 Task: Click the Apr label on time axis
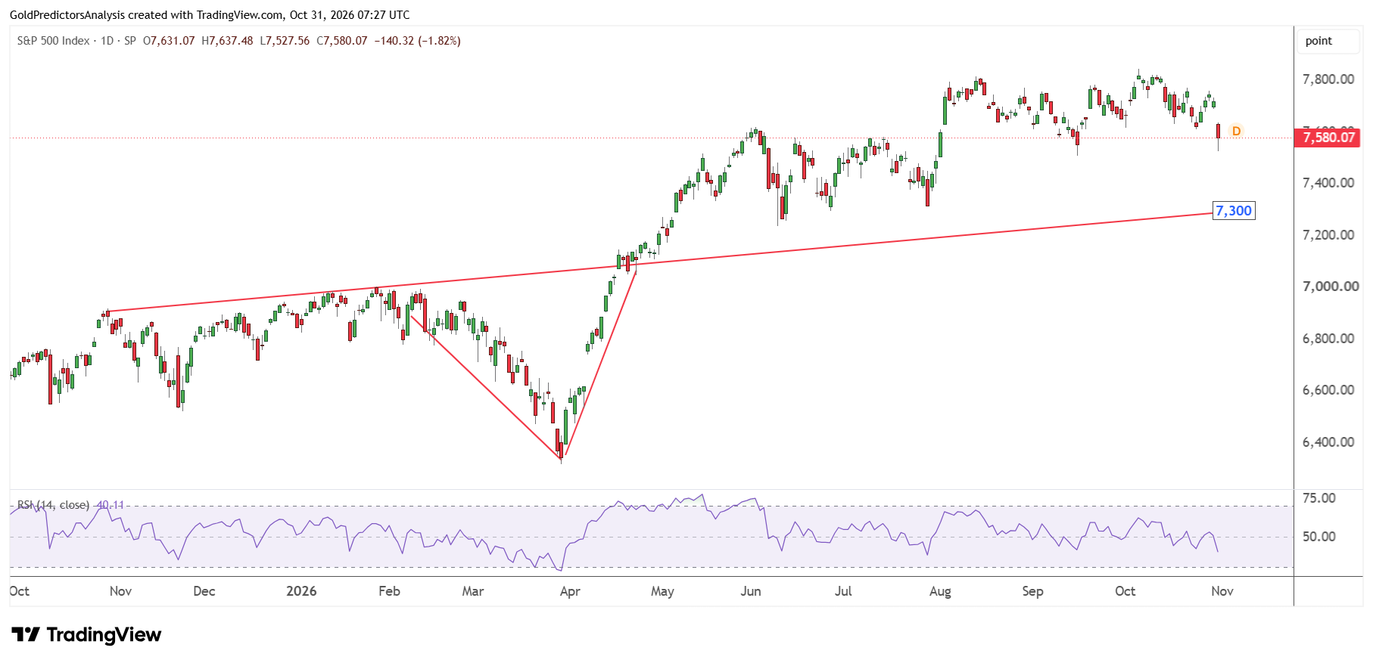(x=570, y=591)
